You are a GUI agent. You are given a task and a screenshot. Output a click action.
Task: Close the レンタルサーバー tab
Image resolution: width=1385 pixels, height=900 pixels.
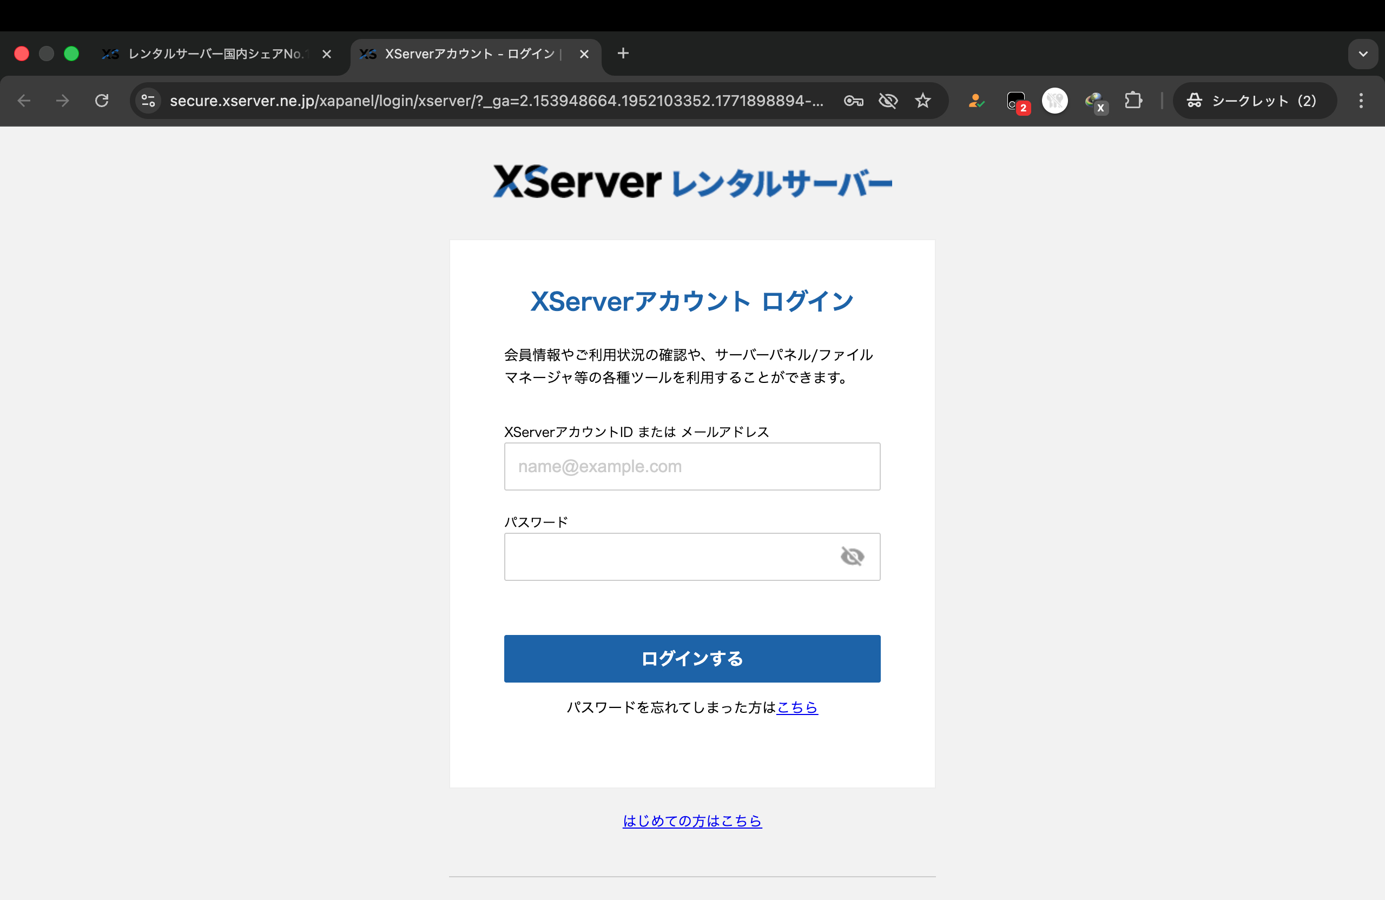(327, 54)
